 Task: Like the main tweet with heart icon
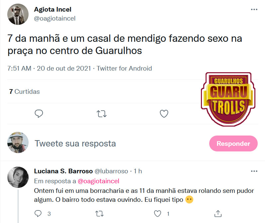pos(164,114)
